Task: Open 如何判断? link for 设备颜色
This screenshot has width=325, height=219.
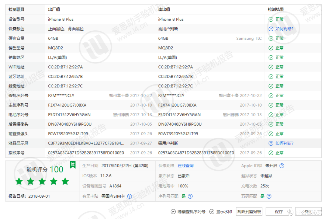Action: point(284,29)
